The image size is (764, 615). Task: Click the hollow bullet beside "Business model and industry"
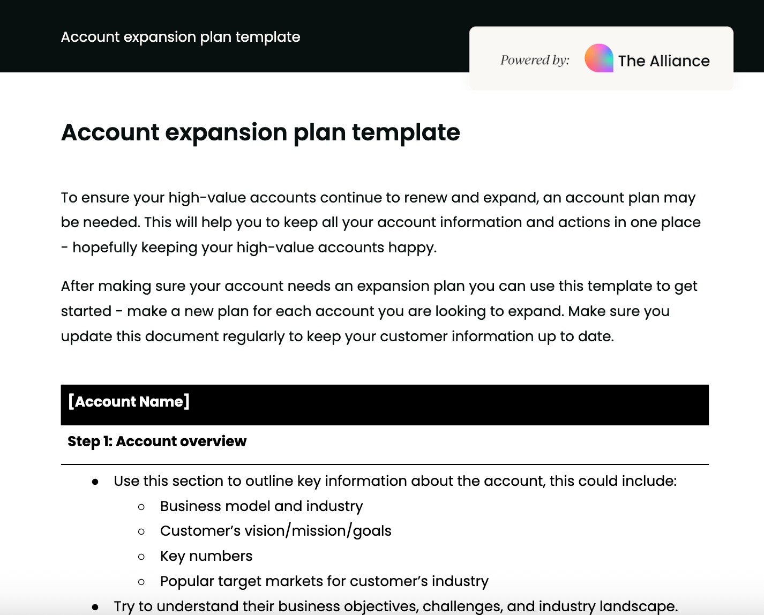pyautogui.click(x=141, y=507)
